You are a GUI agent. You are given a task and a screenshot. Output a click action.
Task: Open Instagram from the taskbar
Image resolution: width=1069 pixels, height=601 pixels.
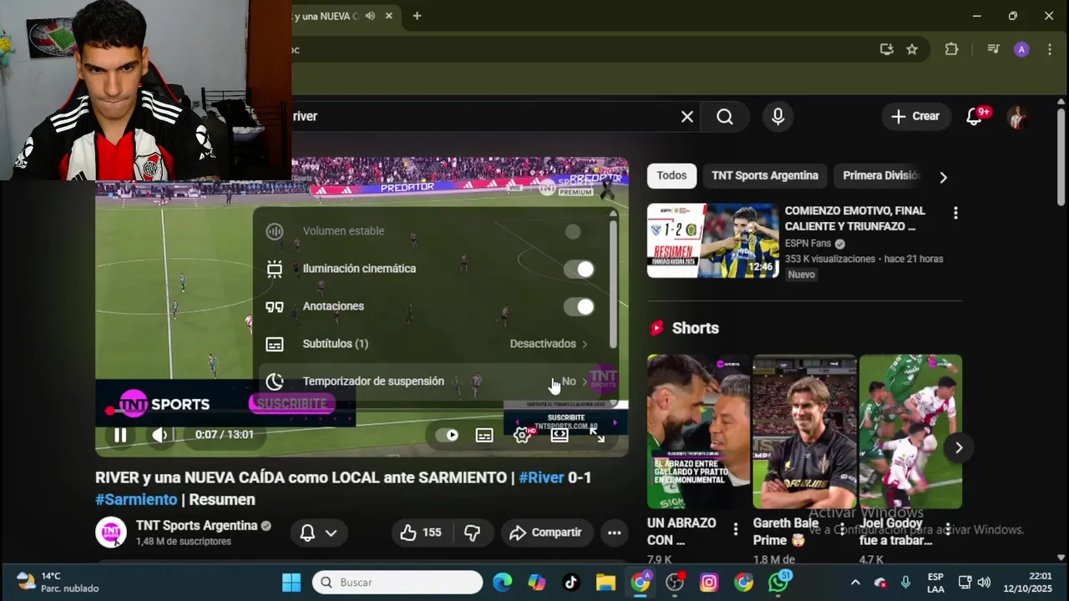709,583
